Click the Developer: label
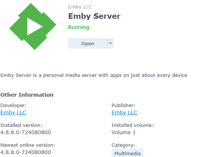Image resolution: width=208 pixels, height=157 pixels. [x=13, y=105]
